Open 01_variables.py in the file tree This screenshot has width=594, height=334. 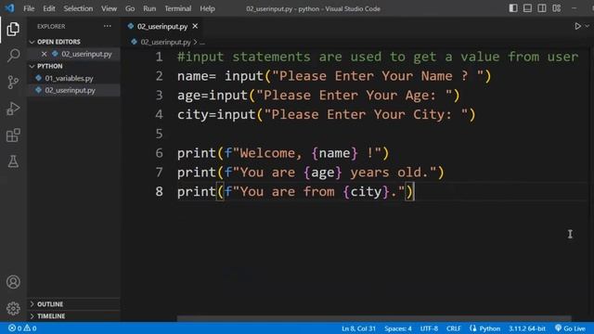[69, 78]
